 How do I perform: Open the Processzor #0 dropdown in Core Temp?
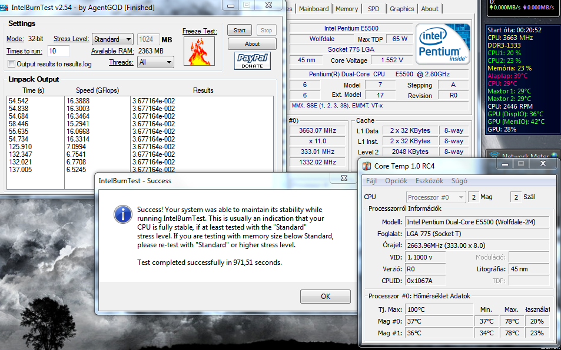[x=436, y=197]
